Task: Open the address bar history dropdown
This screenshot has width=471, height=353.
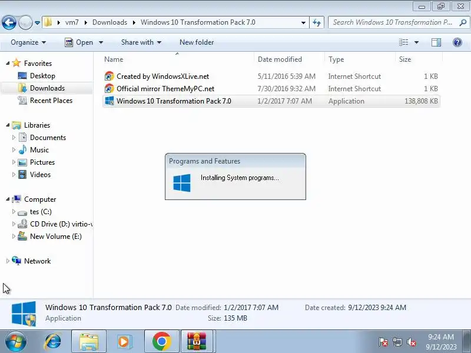Action: click(303, 22)
